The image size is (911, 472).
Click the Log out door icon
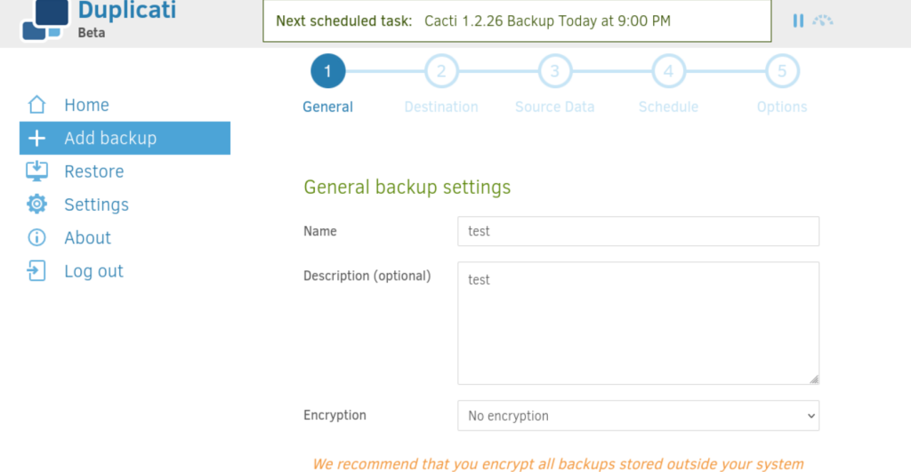click(x=36, y=270)
